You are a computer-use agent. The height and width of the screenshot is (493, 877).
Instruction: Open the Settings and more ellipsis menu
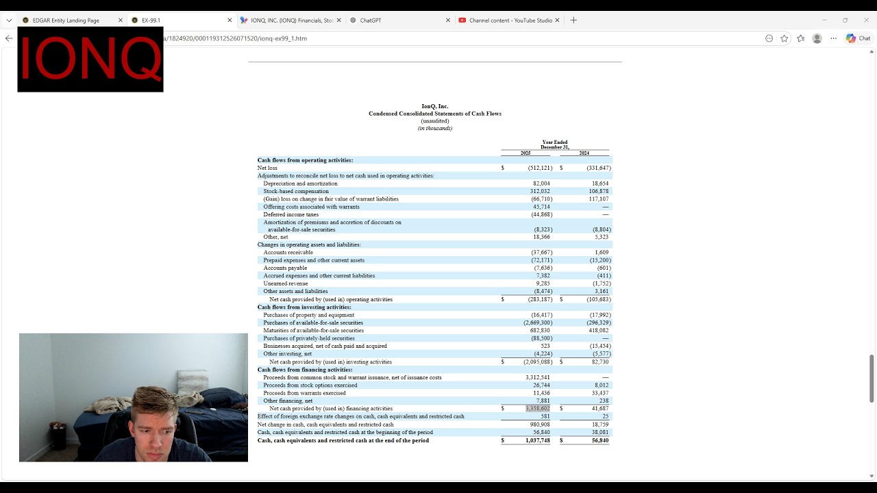click(x=833, y=38)
